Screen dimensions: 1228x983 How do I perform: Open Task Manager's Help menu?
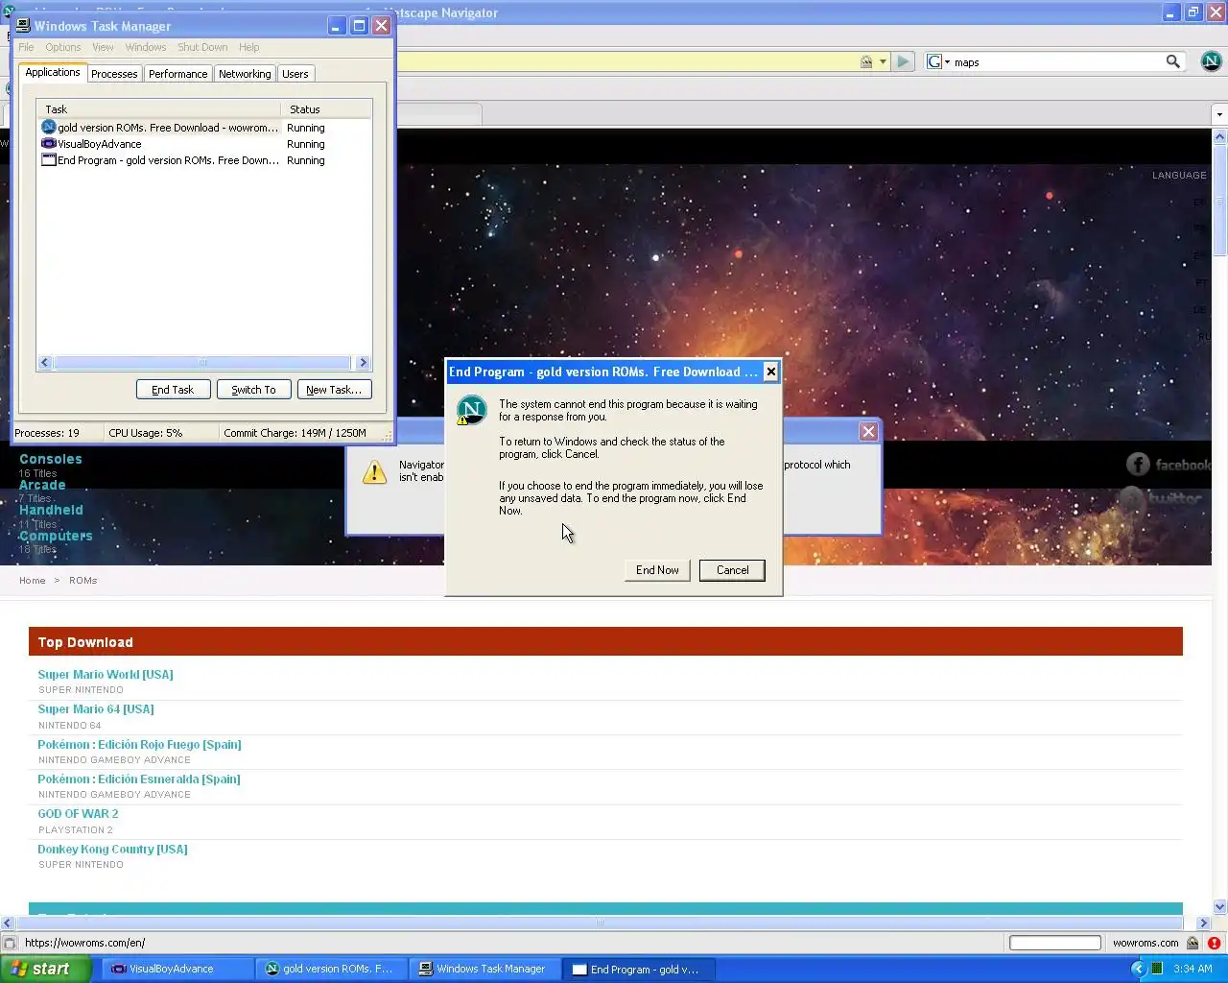249,47
